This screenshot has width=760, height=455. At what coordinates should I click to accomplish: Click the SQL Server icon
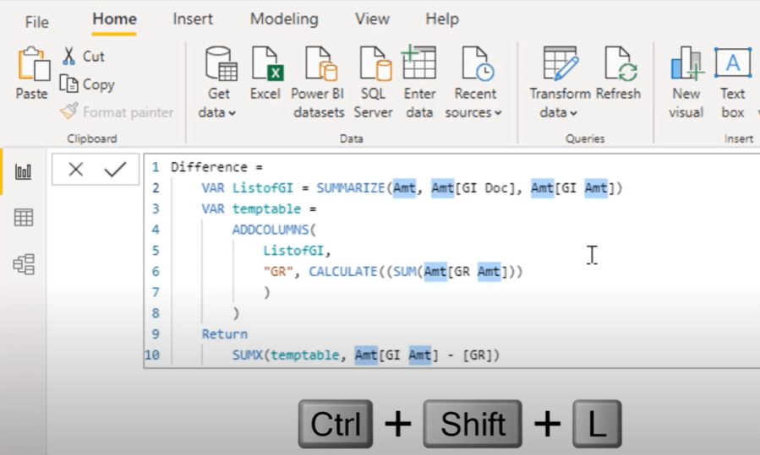coord(373,66)
